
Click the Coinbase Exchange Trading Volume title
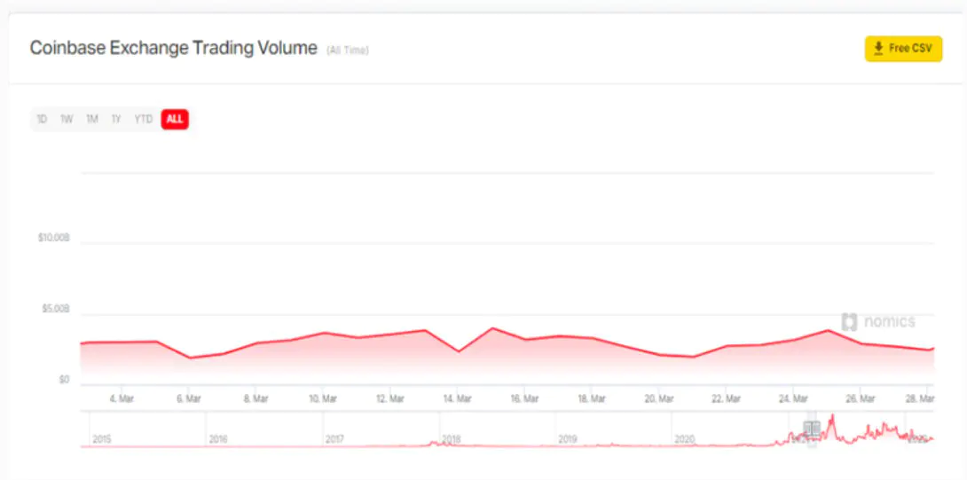174,48
